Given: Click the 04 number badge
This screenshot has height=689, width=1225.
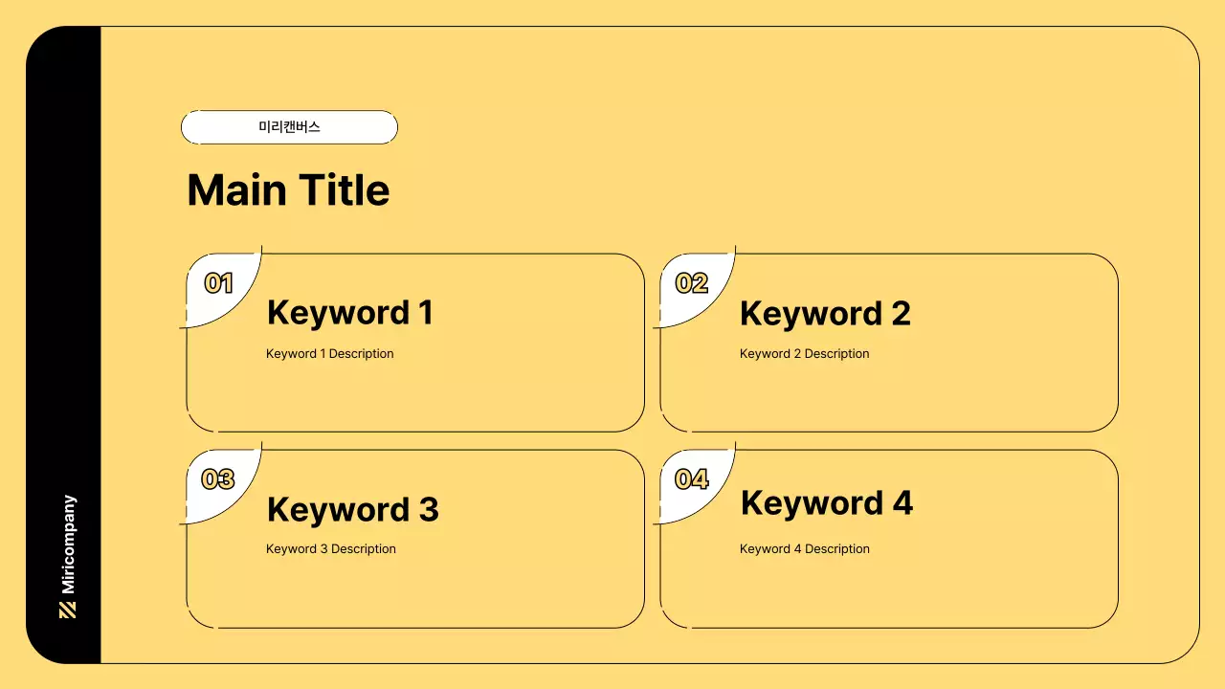Looking at the screenshot, I should point(691,479).
